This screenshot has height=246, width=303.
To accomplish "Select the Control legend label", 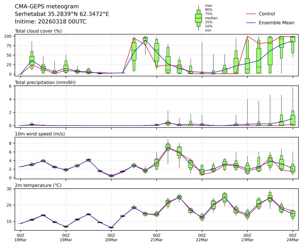I will tap(267, 14).
